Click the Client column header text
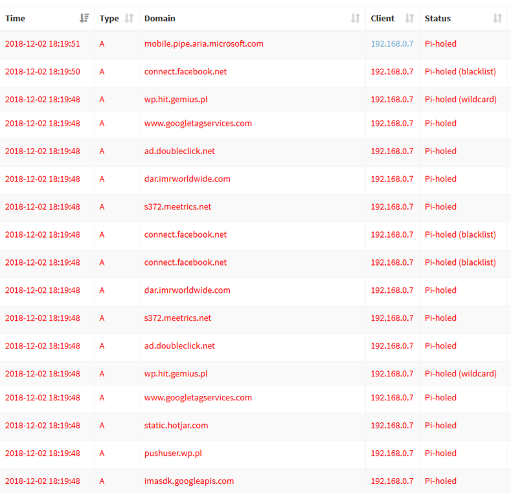The image size is (511, 493). point(382,19)
